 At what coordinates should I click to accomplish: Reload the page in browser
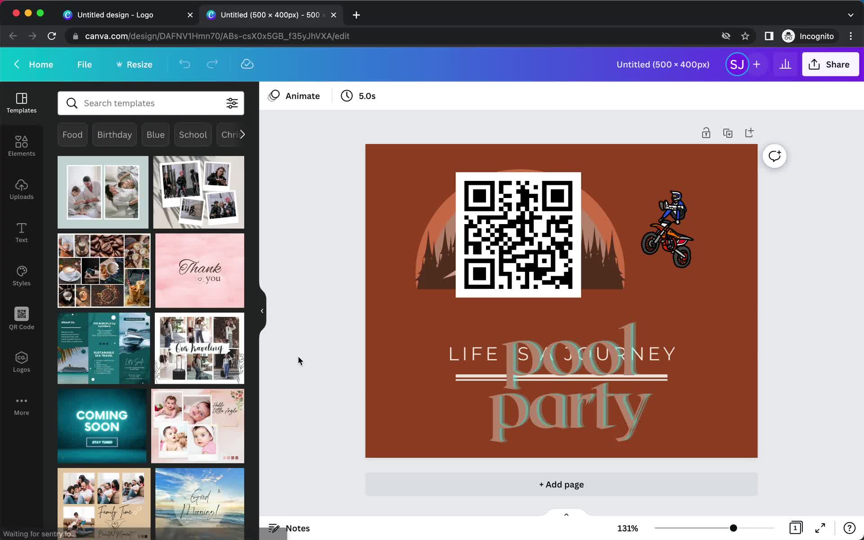52,36
